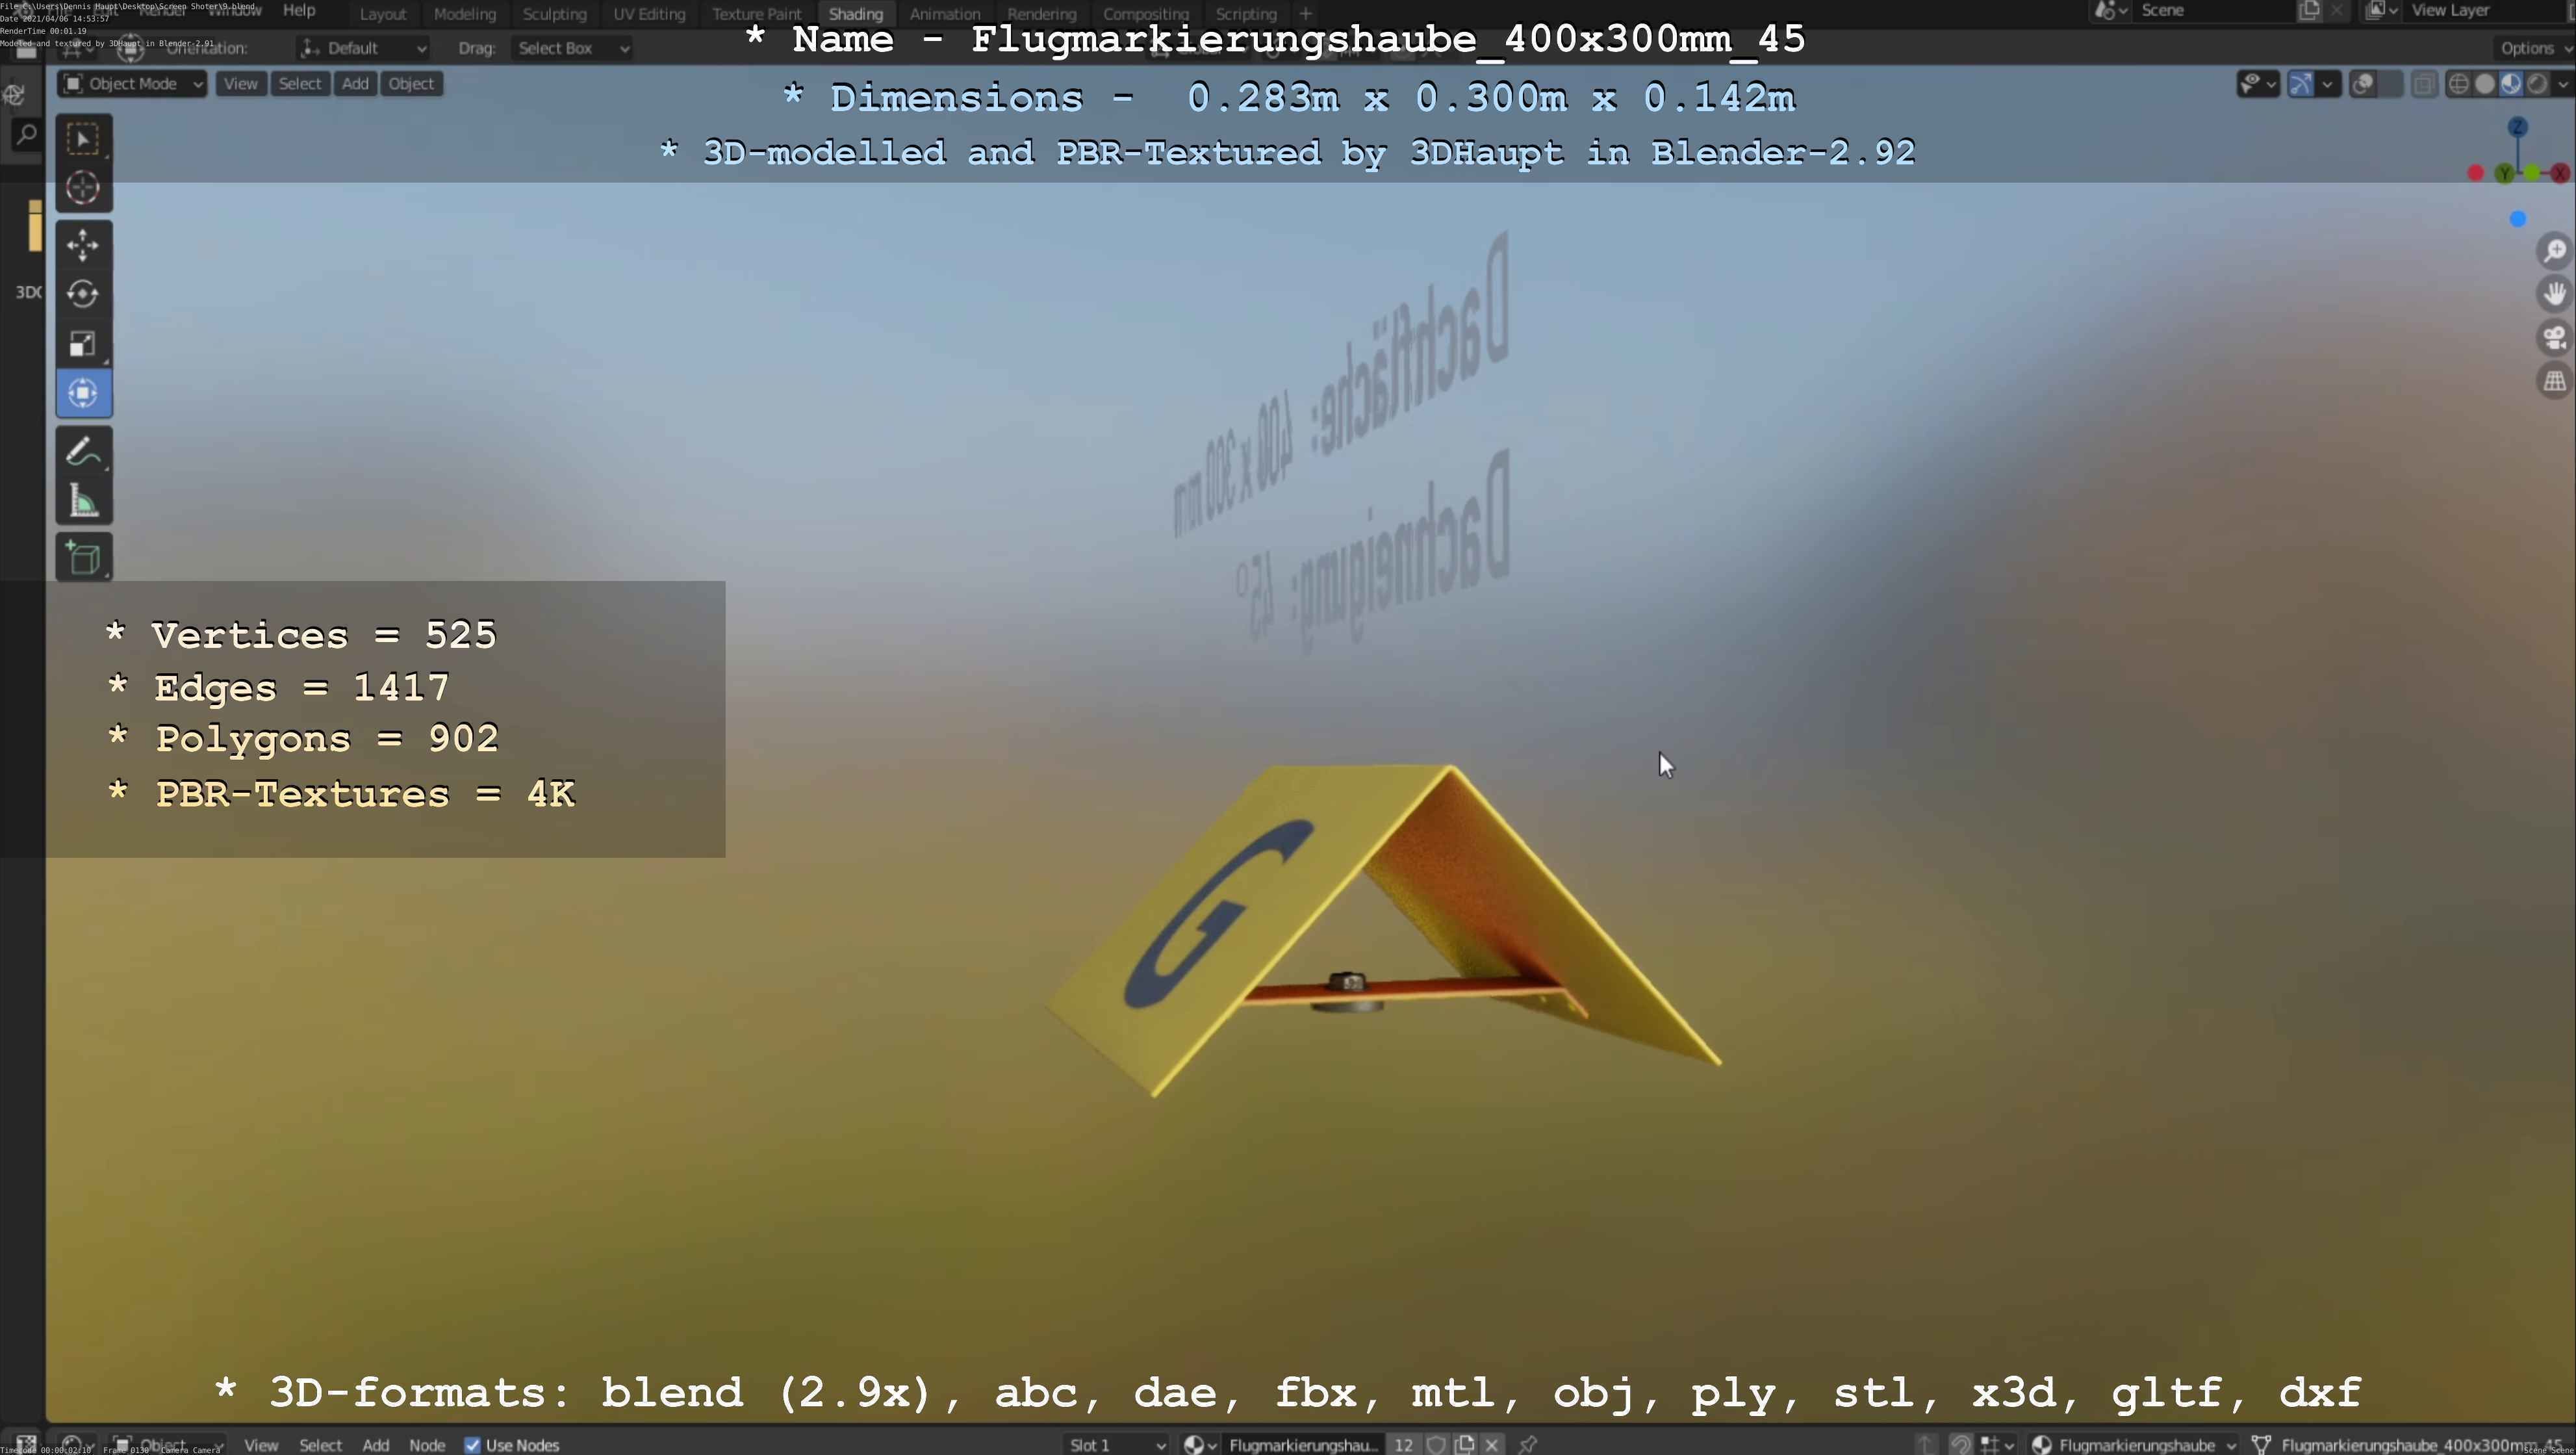Switch to Wireframe viewport shading
The image size is (2576, 1455).
coord(2458,84)
